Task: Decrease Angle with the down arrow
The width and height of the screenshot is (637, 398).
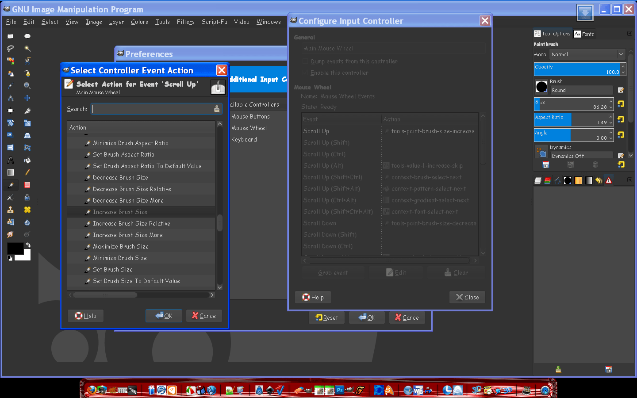Action: coord(611,138)
